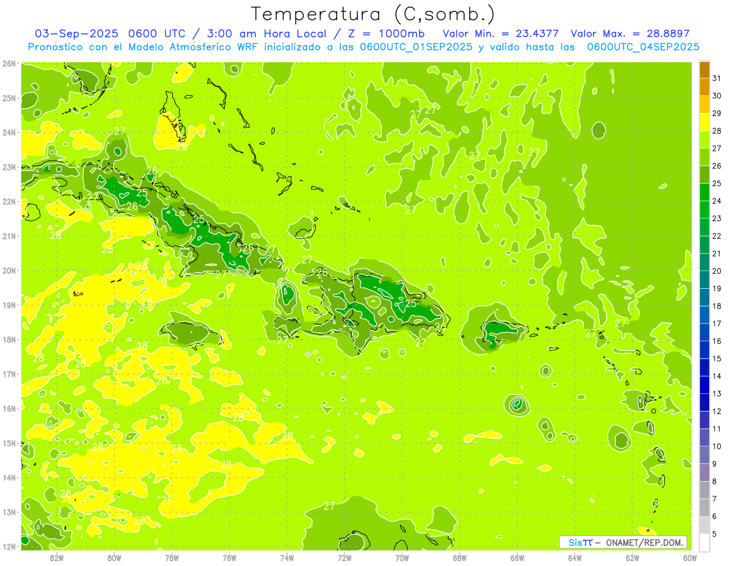Click the colorbar label '10'

[717, 446]
